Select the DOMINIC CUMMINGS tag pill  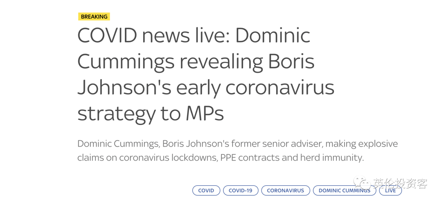coord(345,190)
